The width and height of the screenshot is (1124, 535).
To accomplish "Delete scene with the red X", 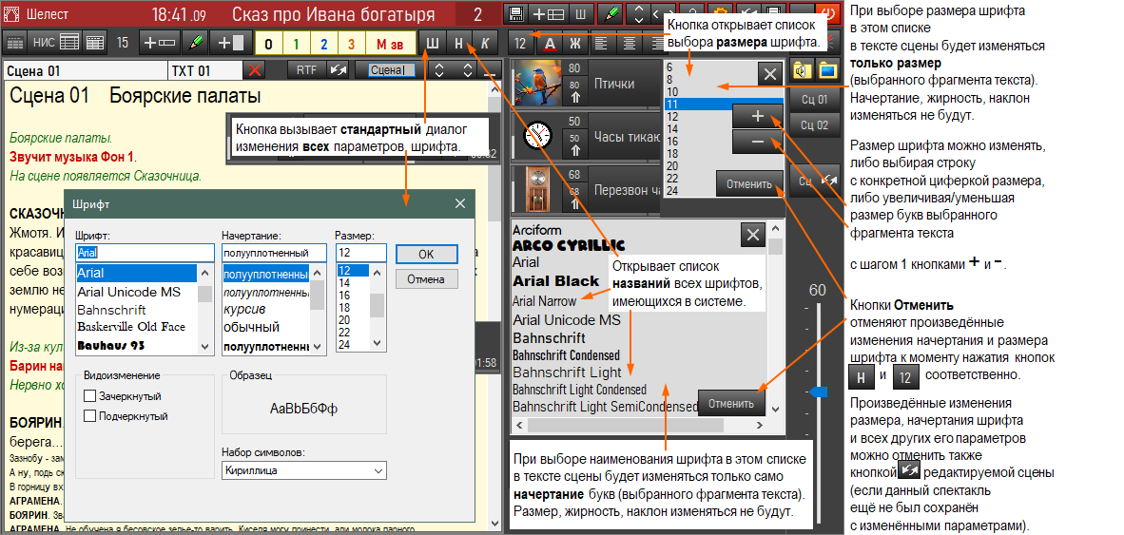I will click(x=255, y=70).
